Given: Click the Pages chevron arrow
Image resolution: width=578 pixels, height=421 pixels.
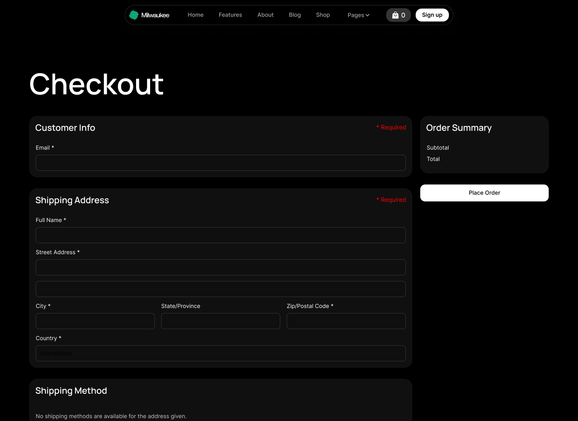Looking at the screenshot, I should click(x=368, y=15).
